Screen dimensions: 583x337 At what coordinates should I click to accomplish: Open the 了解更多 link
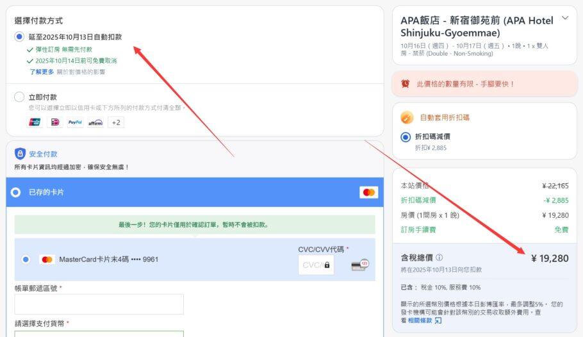(42, 71)
